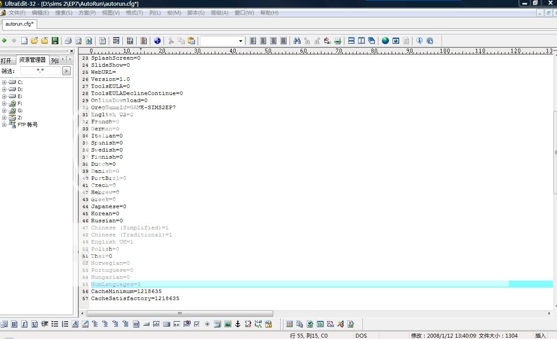Image resolution: width=557 pixels, height=339 pixels.
Task: Click the Save file floppy disk icon
Action: click(55, 41)
